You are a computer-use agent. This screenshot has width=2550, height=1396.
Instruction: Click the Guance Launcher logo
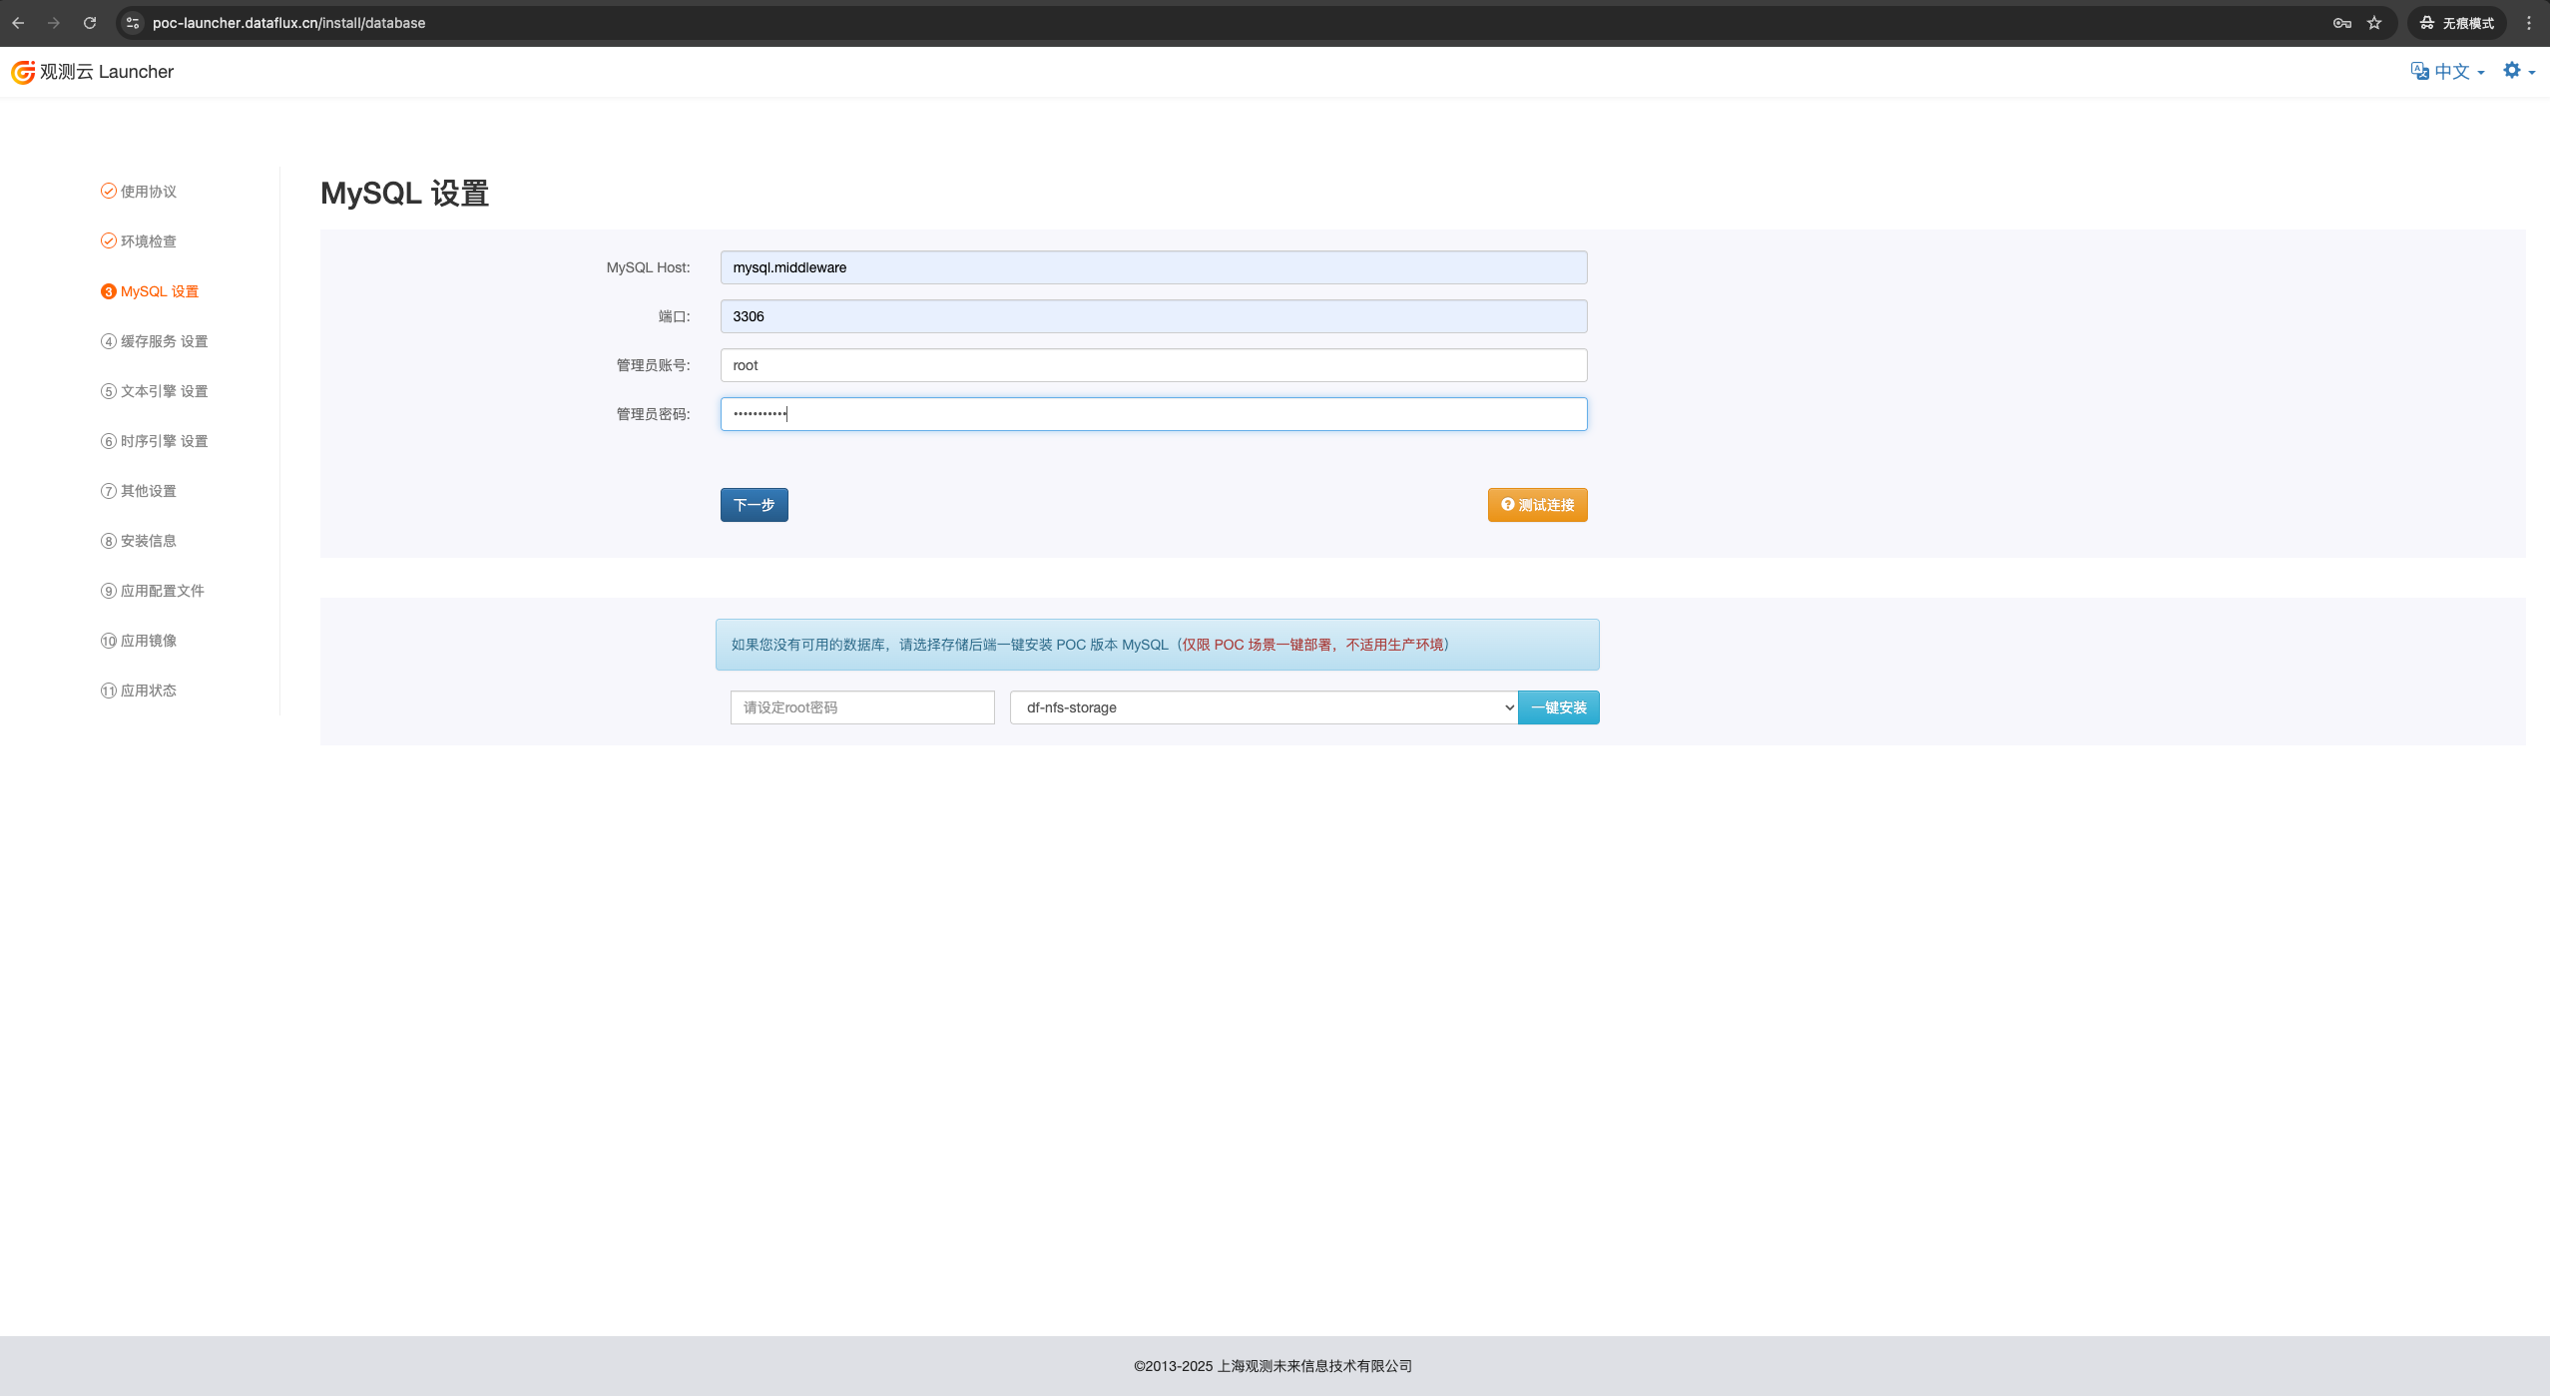(x=92, y=72)
